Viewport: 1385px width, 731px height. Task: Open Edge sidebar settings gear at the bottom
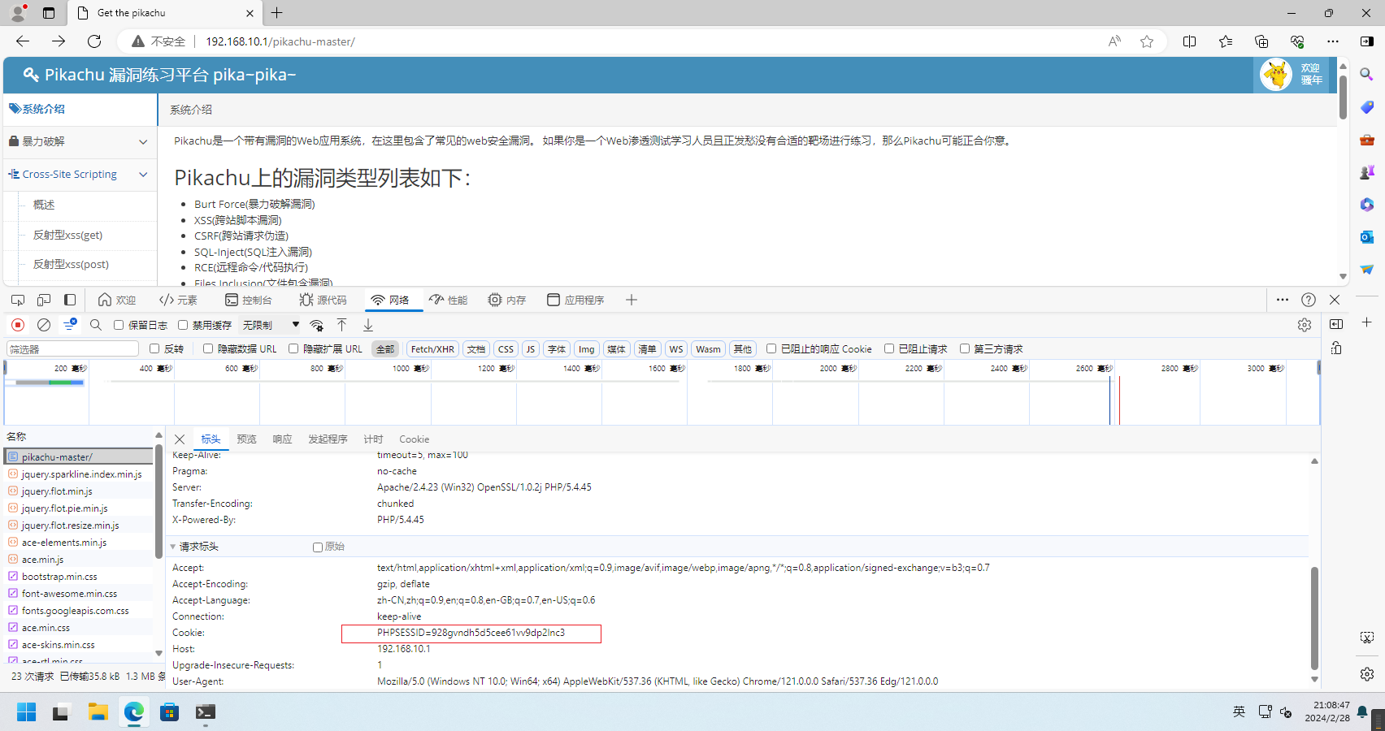coord(1367,674)
